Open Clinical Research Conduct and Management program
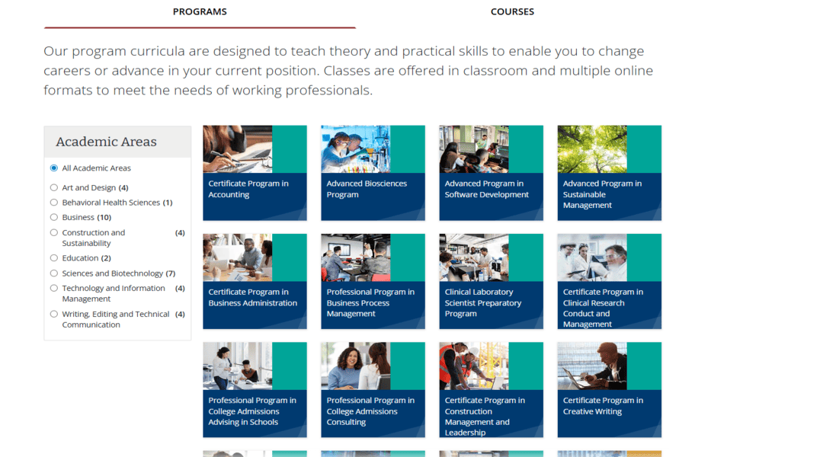 (609, 281)
